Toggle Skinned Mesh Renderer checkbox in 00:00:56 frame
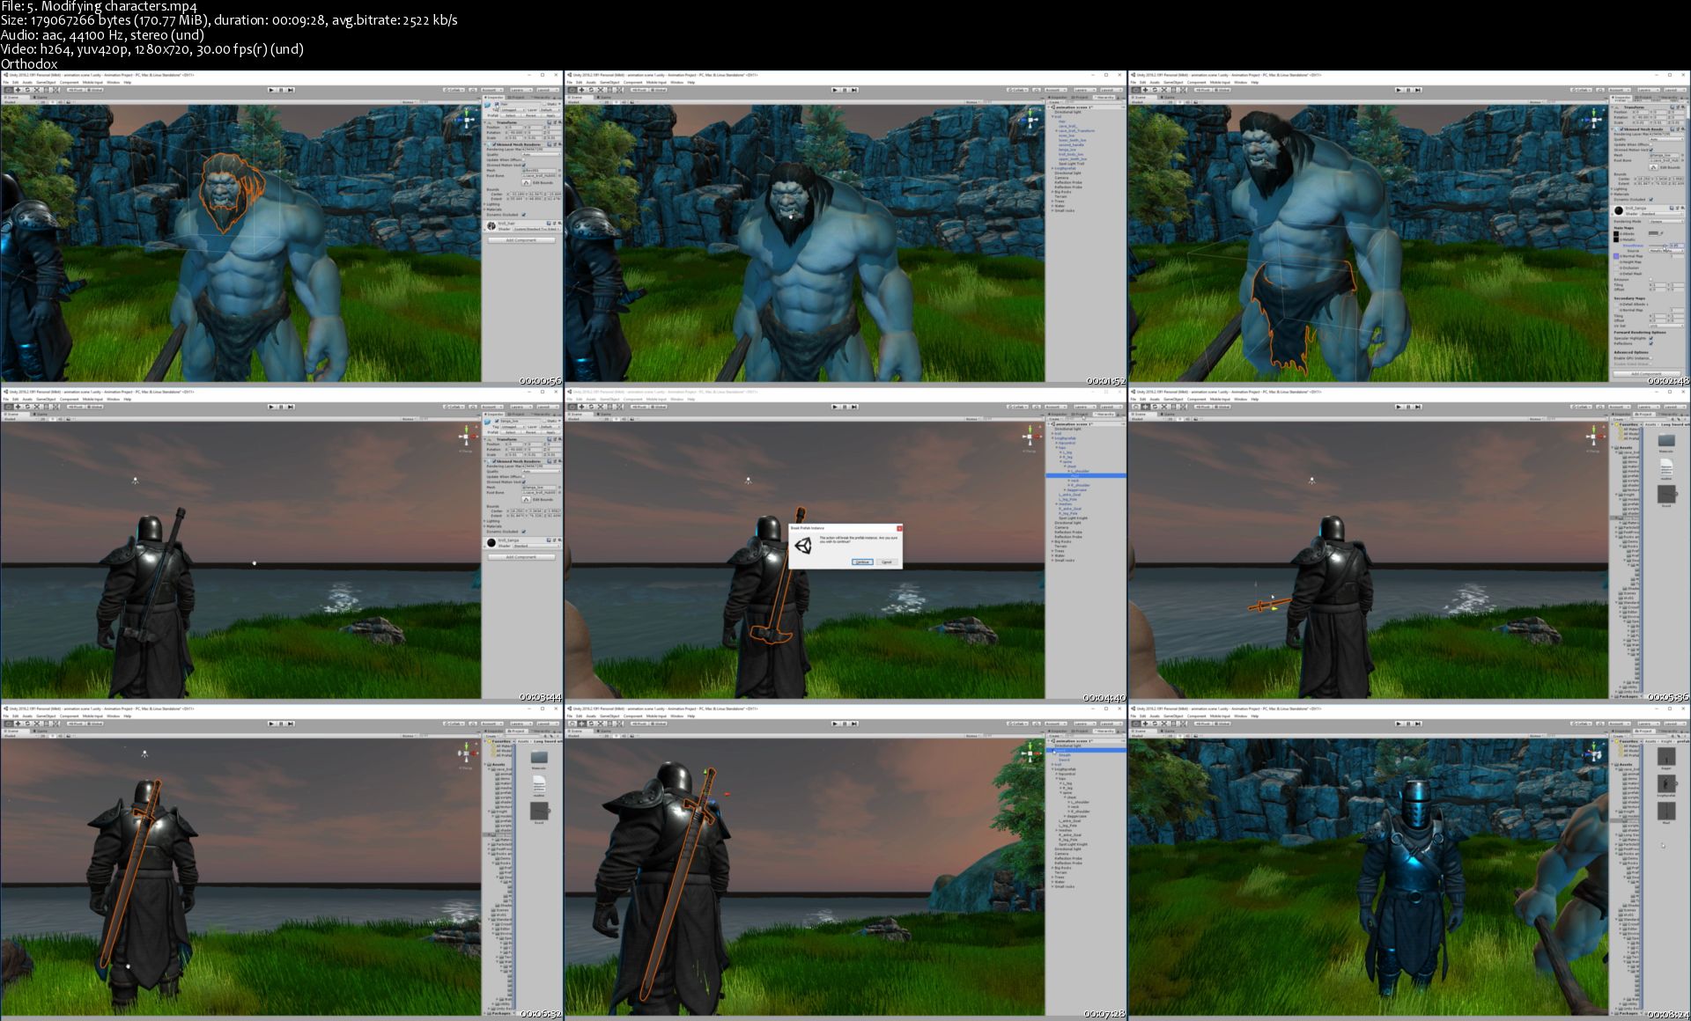Viewport: 1691px width, 1021px height. tap(495, 144)
